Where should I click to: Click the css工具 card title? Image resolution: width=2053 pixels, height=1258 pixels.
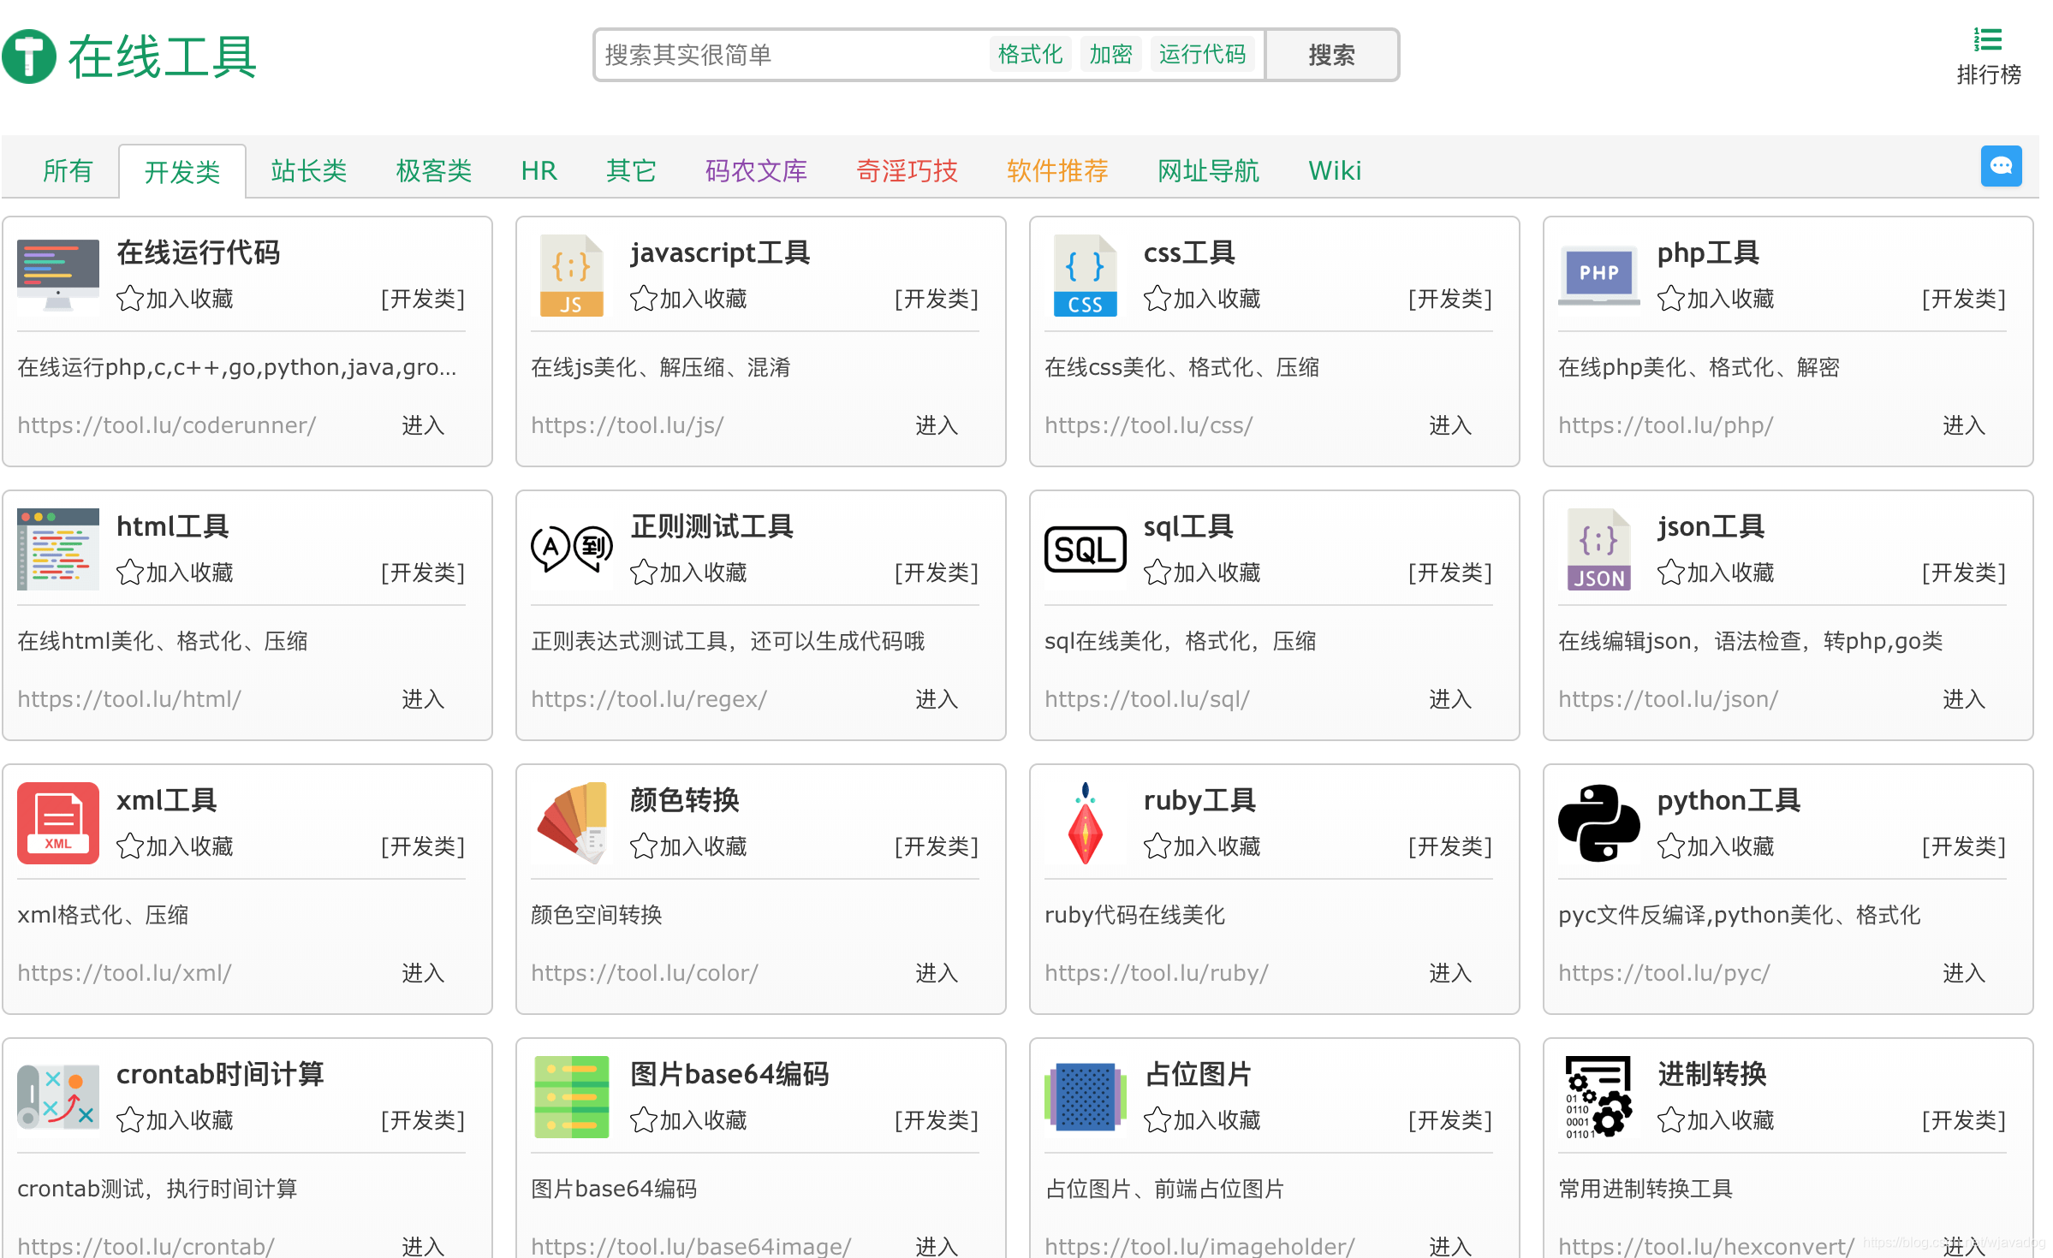1189,252
